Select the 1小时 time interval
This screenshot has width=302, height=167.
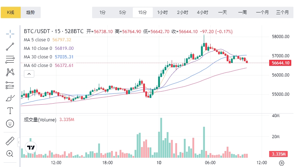162,12
